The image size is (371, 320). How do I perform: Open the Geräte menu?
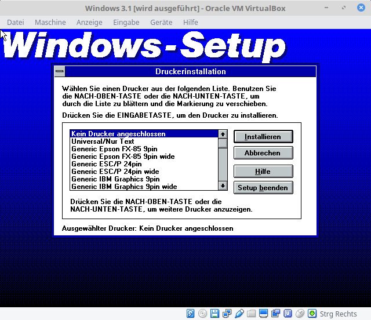(161, 22)
